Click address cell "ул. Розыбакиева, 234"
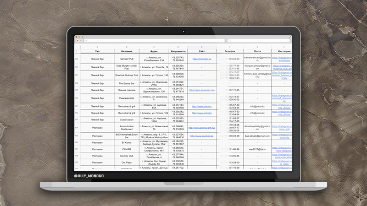The height and width of the screenshot is (206, 367). 154,59
